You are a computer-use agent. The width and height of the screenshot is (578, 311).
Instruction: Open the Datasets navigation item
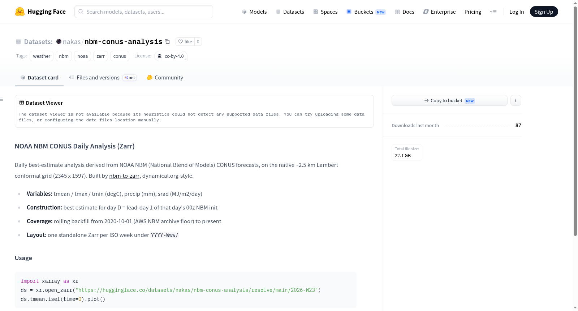point(290,12)
